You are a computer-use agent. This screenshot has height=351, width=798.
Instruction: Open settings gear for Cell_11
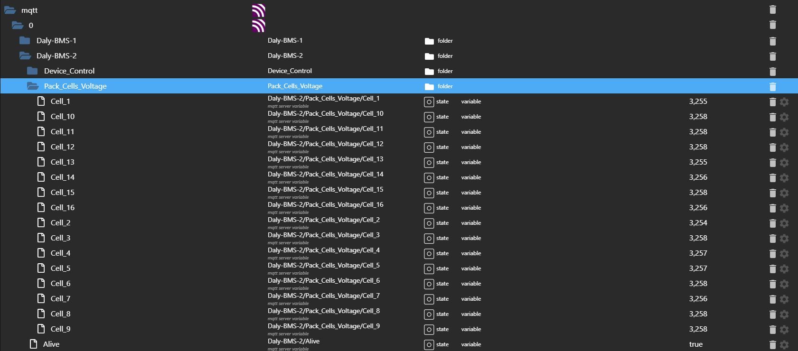[x=784, y=132]
